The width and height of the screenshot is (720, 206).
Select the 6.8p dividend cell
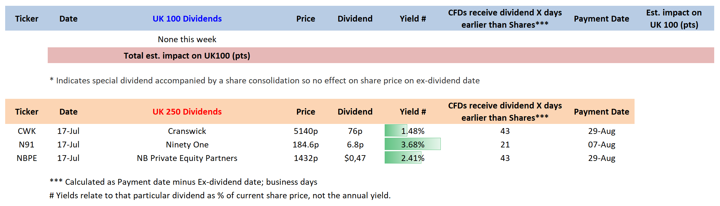[355, 145]
